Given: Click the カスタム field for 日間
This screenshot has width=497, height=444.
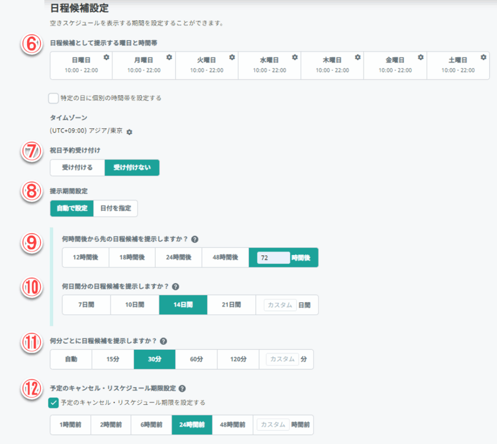Looking at the screenshot, I should (x=280, y=305).
